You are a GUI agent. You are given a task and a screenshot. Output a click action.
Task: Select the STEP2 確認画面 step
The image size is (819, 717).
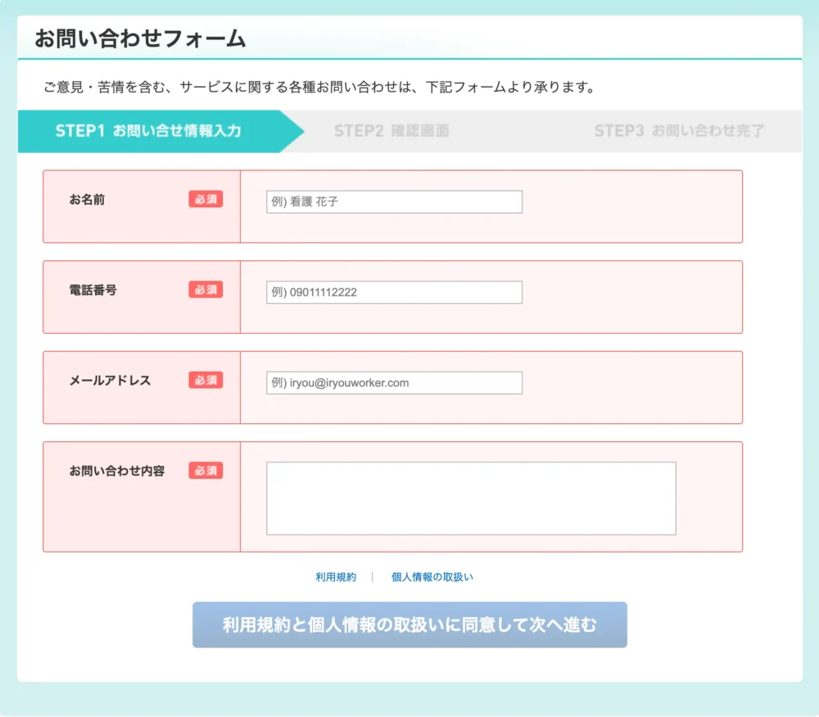(x=391, y=131)
